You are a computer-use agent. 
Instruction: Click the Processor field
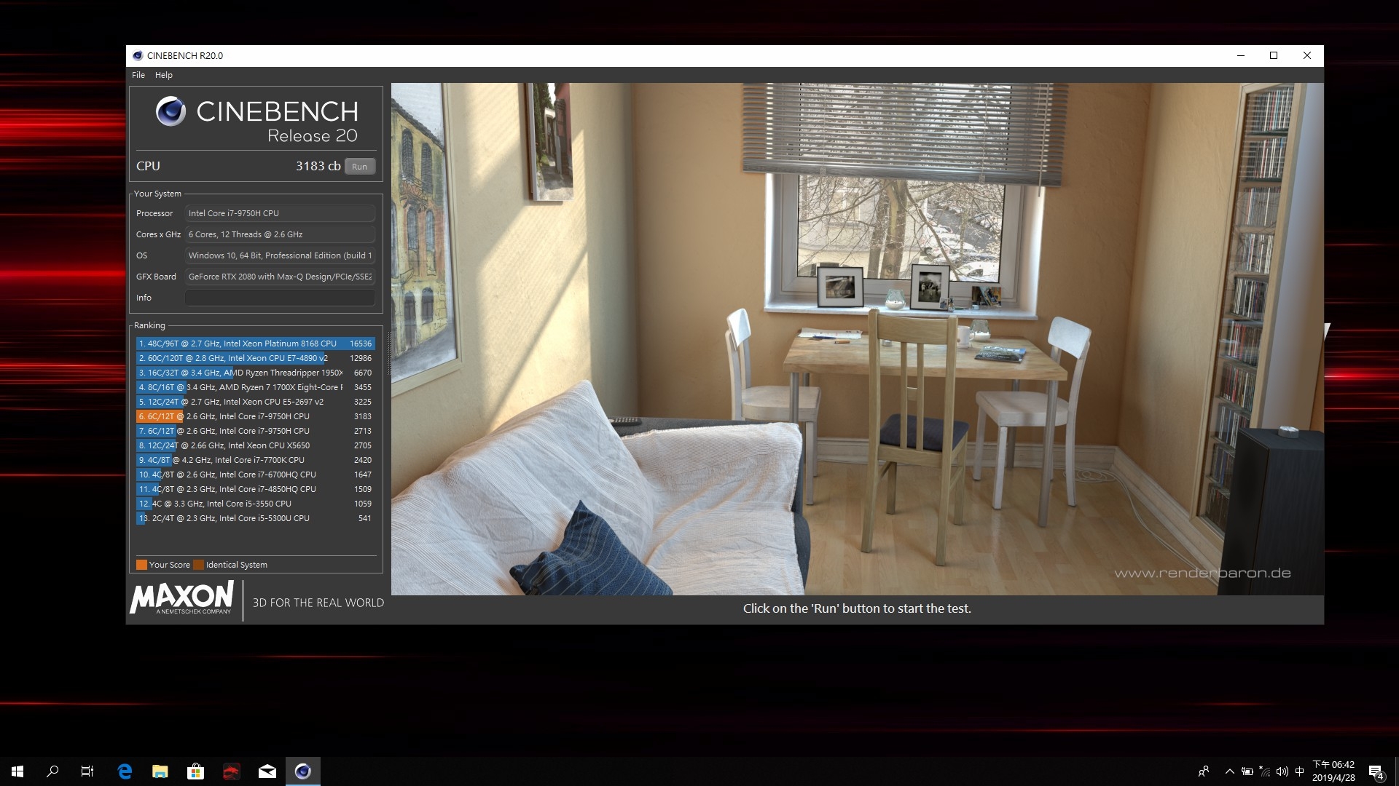[x=280, y=213]
